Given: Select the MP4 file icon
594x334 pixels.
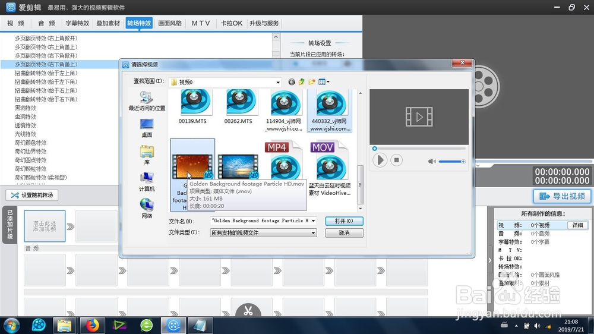Looking at the screenshot, I should tap(284, 161).
